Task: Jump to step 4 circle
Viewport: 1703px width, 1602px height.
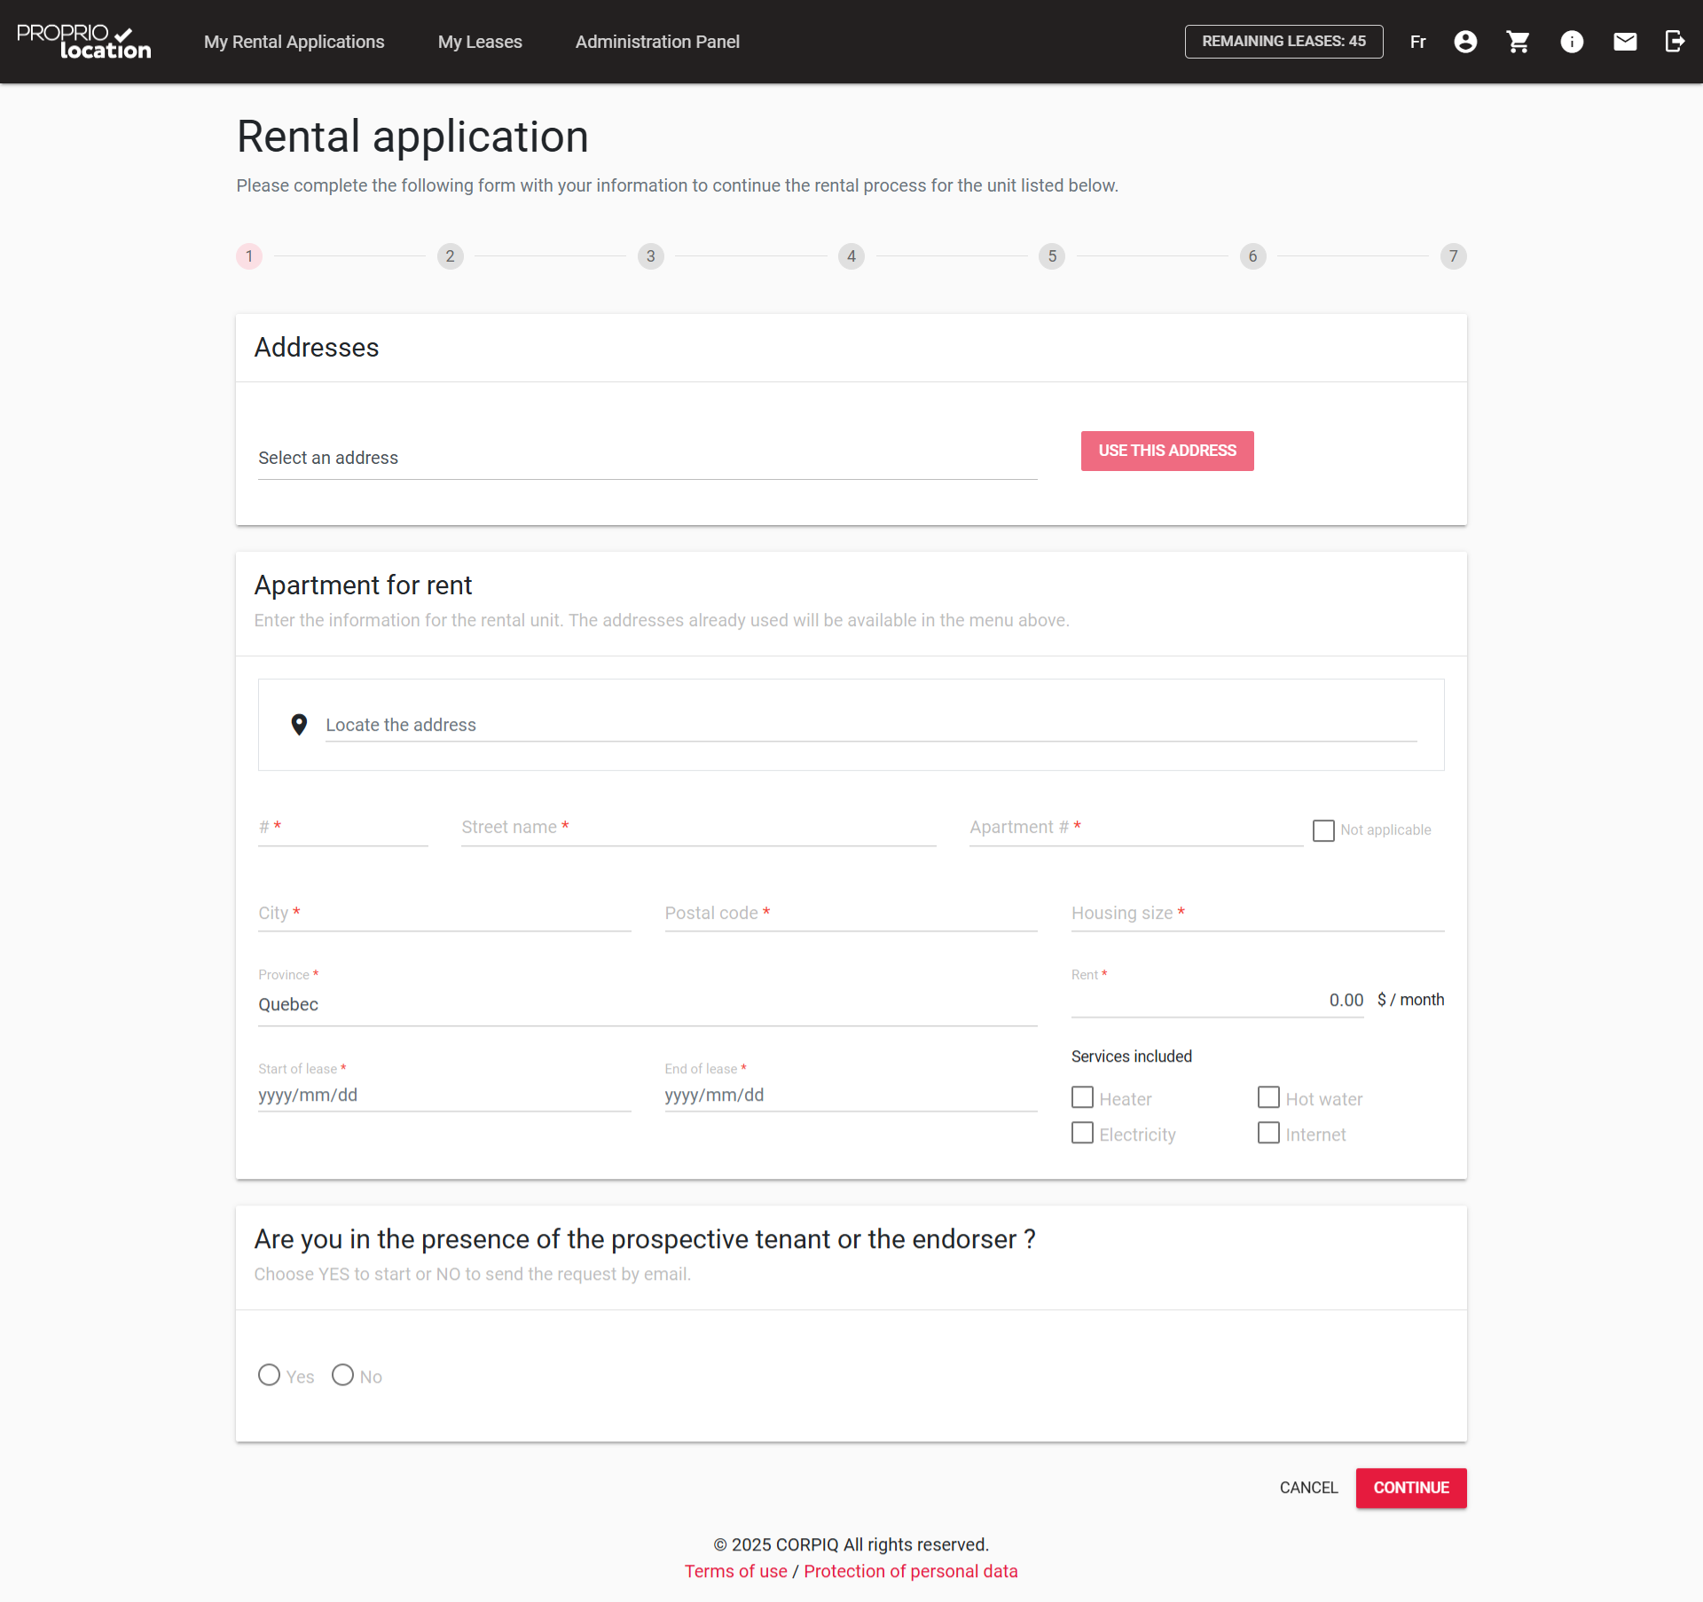Action: [851, 256]
